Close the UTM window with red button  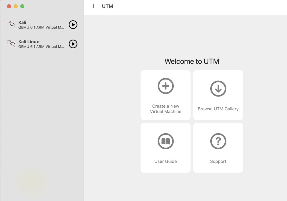point(9,6)
